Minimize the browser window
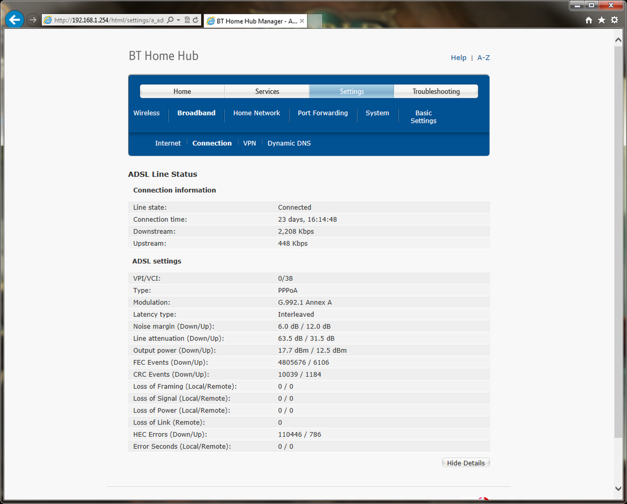Viewport: 627px width, 504px height. (x=577, y=5)
